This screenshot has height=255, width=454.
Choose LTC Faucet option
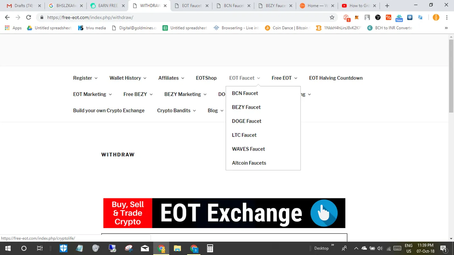tap(244, 135)
